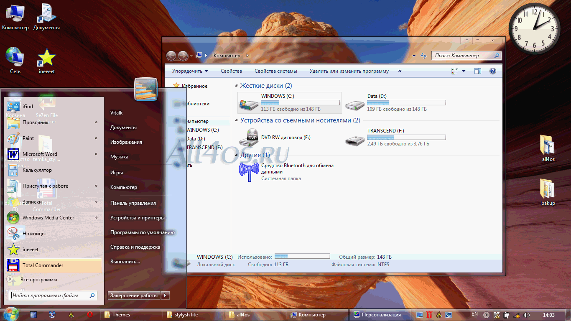Go back in Explorer navigation
The width and height of the screenshot is (571, 321).
(x=171, y=56)
